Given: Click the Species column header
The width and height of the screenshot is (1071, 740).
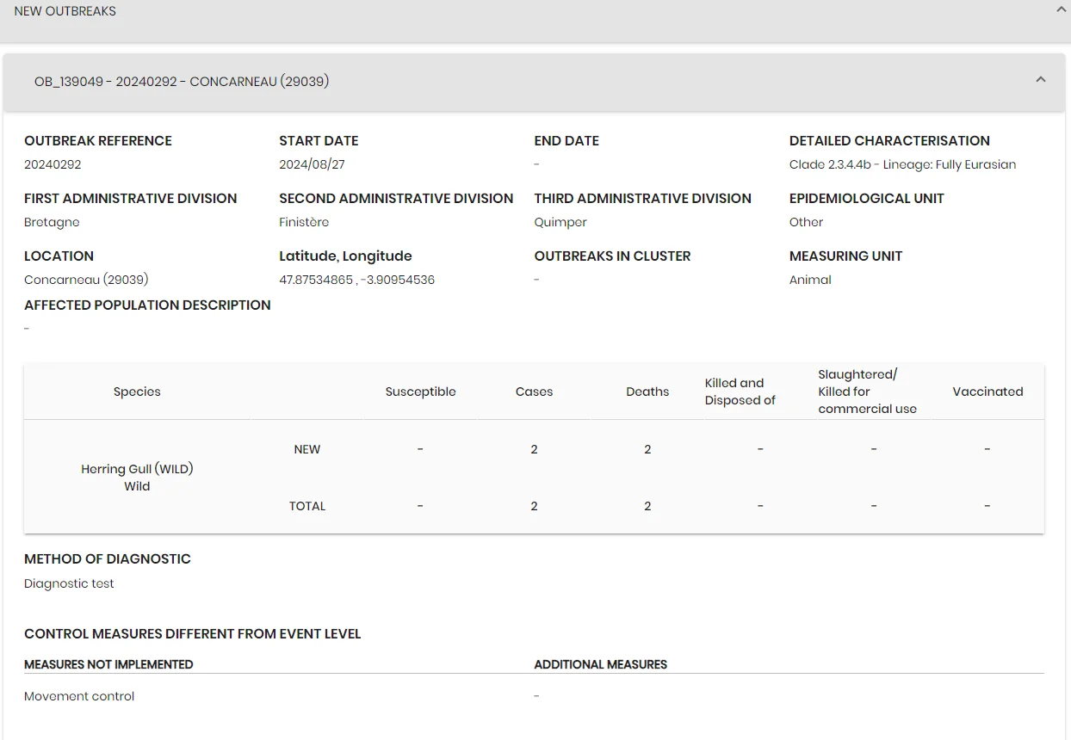Looking at the screenshot, I should click(x=137, y=392).
